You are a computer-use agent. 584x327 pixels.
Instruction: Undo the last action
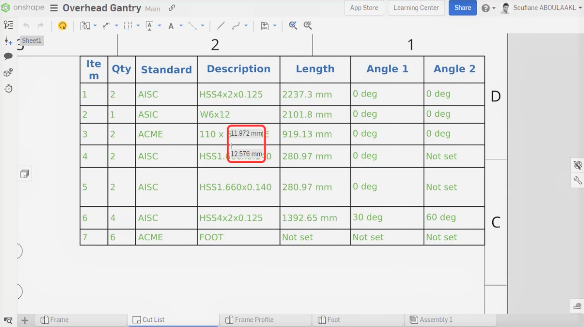coord(26,26)
